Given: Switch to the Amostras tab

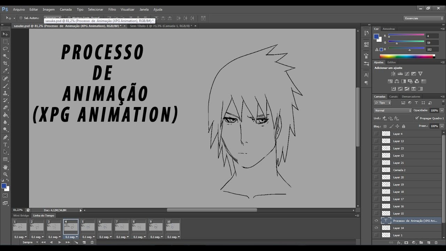Looking at the screenshot, I should coord(389,29).
